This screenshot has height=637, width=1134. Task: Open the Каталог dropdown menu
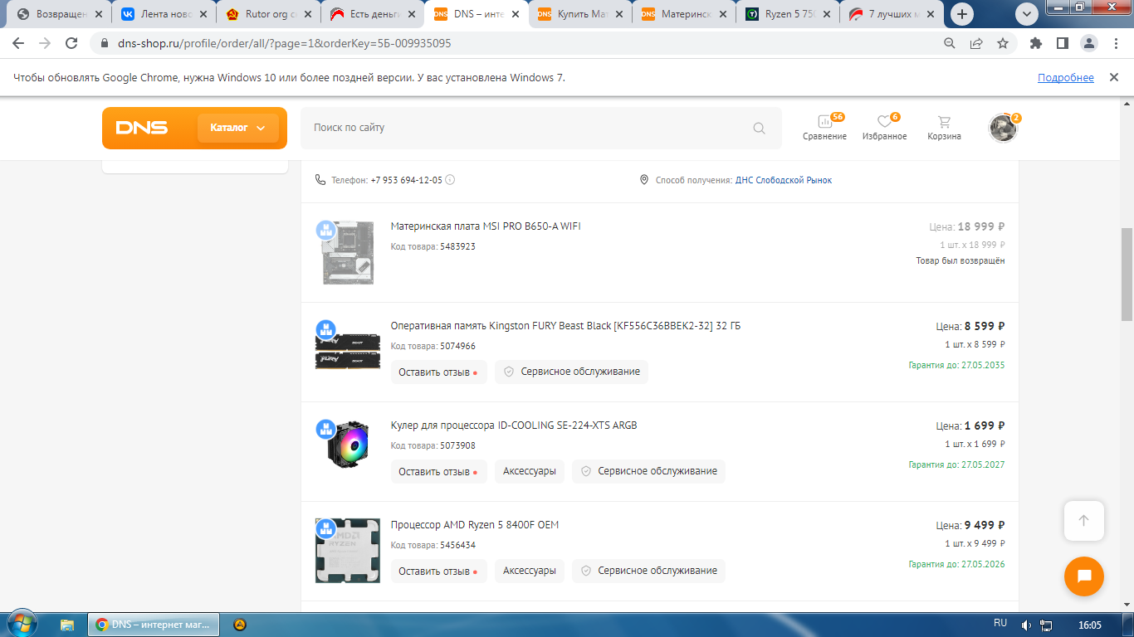(237, 128)
